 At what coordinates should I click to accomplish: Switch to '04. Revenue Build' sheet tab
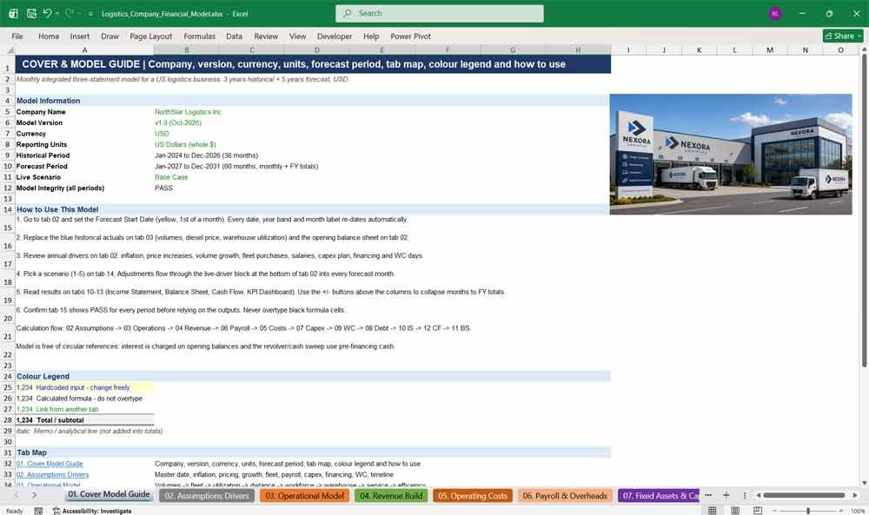coord(391,496)
